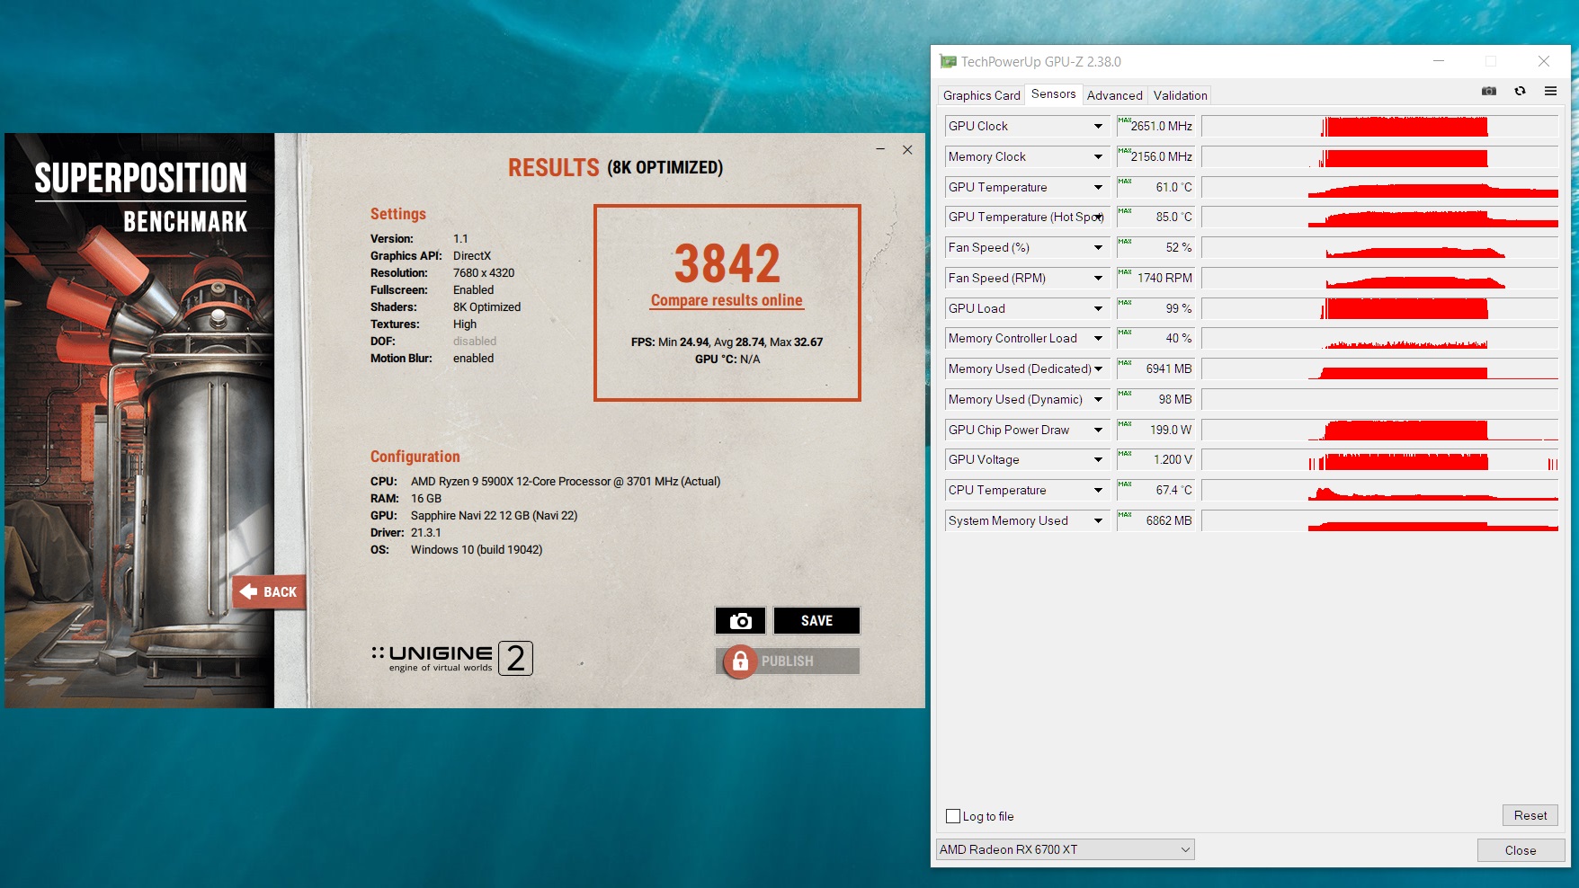This screenshot has height=888, width=1579.
Task: Click the MAX indicator for GPU Temperature
Action: pyautogui.click(x=1125, y=181)
